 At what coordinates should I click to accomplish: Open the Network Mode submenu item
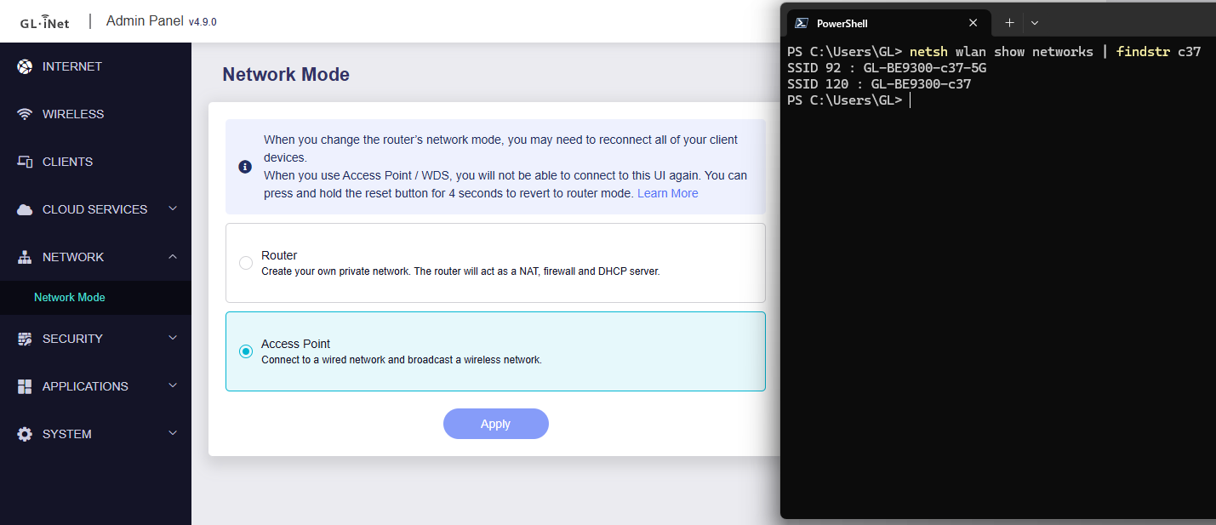(70, 298)
